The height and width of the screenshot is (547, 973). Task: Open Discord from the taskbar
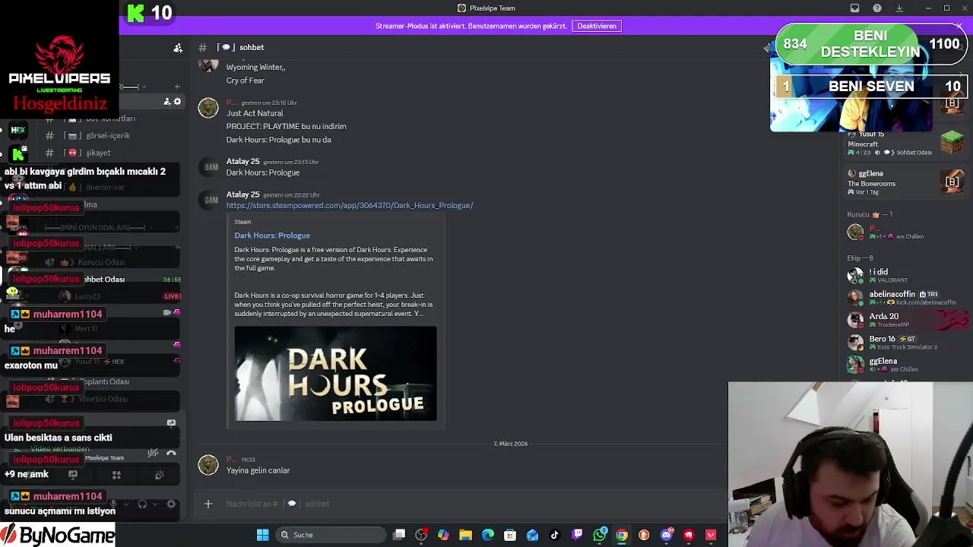(x=667, y=535)
